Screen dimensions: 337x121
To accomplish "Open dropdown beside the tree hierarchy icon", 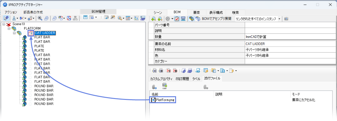I will (18, 18).
